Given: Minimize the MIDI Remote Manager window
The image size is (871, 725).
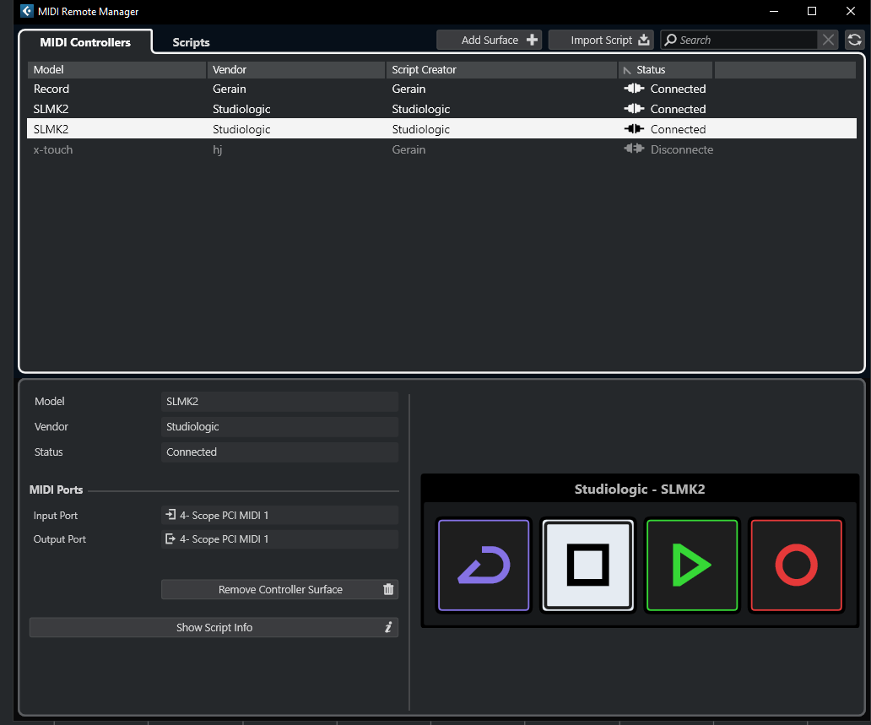Looking at the screenshot, I should pyautogui.click(x=774, y=11).
